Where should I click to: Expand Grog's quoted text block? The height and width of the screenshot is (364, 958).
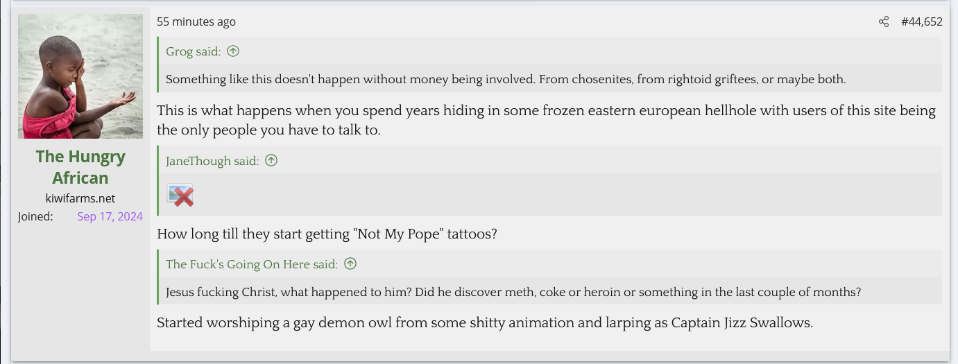(x=506, y=79)
